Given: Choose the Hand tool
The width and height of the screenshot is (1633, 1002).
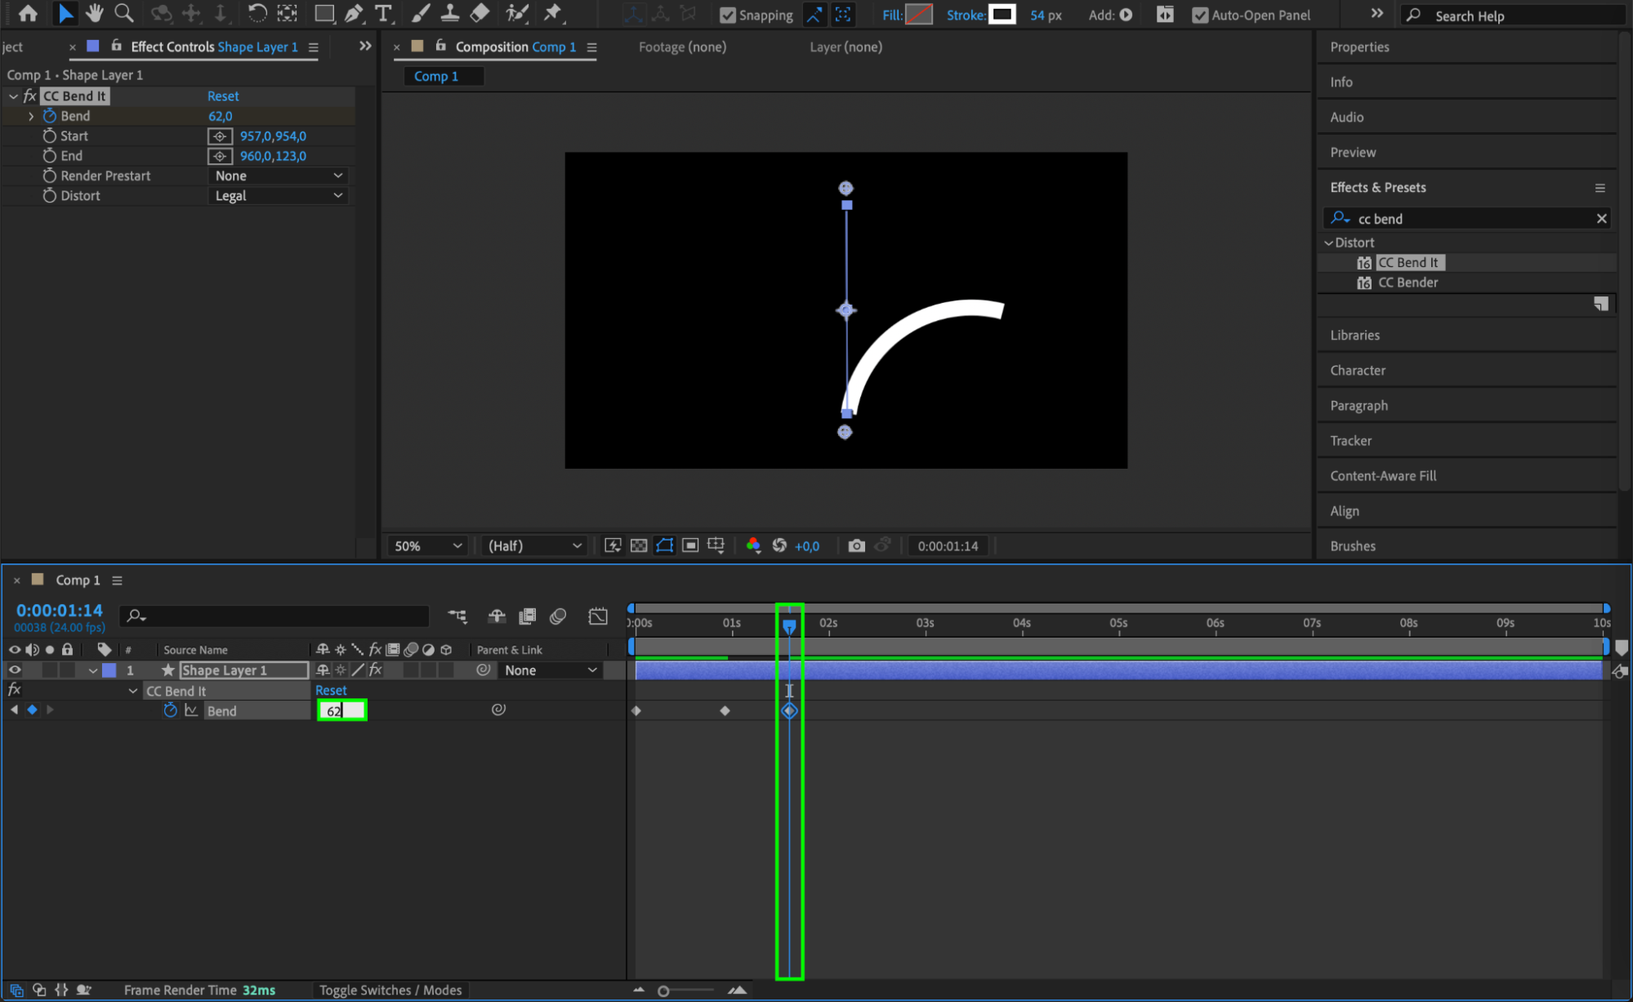Looking at the screenshot, I should (94, 13).
